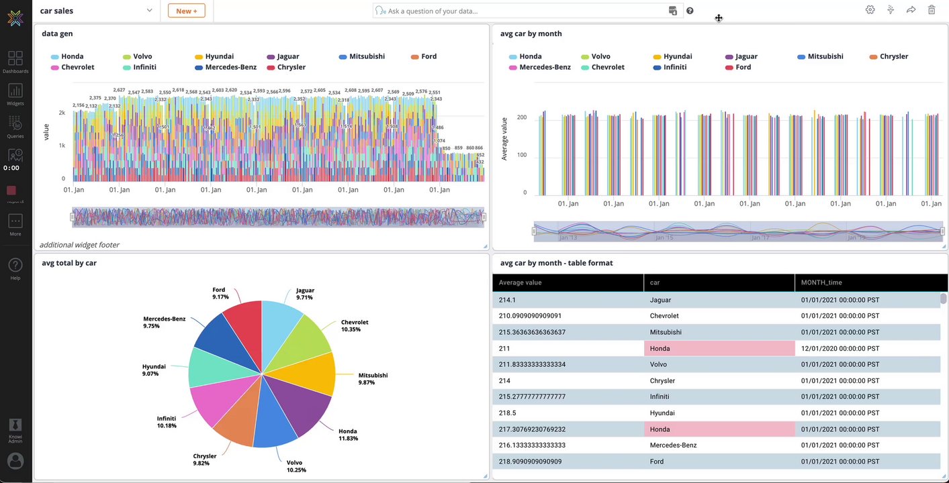Click avg car by month navigator left handle
This screenshot has height=483, width=949.
coord(535,231)
